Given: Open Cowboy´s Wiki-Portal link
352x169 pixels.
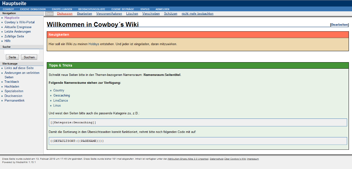Looking at the screenshot, I should pyautogui.click(x=20, y=22).
